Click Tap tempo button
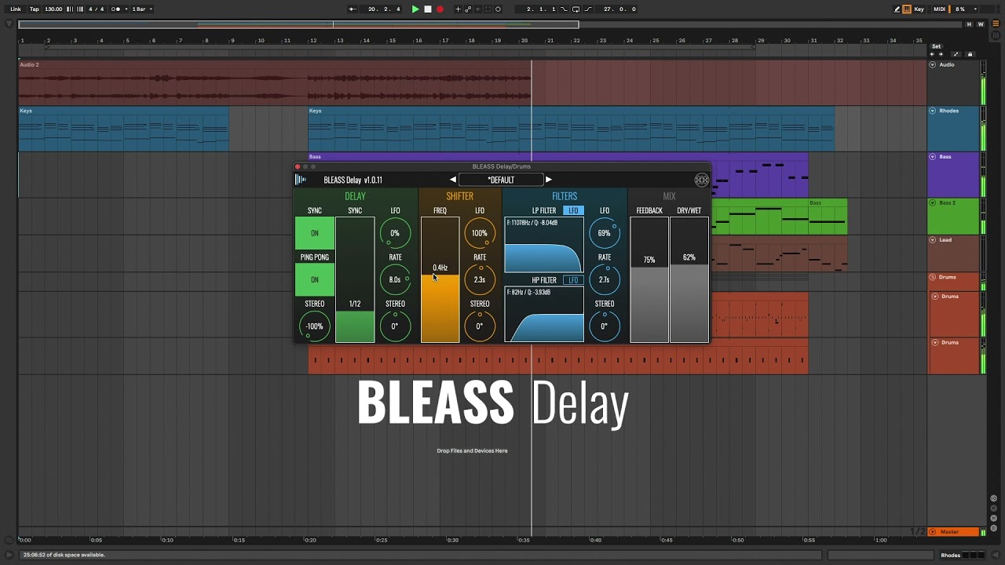1005x565 pixels. pyautogui.click(x=35, y=9)
